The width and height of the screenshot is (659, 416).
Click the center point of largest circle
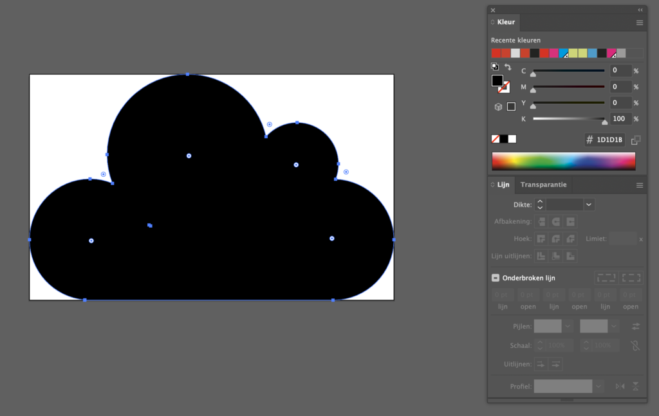[x=189, y=156]
